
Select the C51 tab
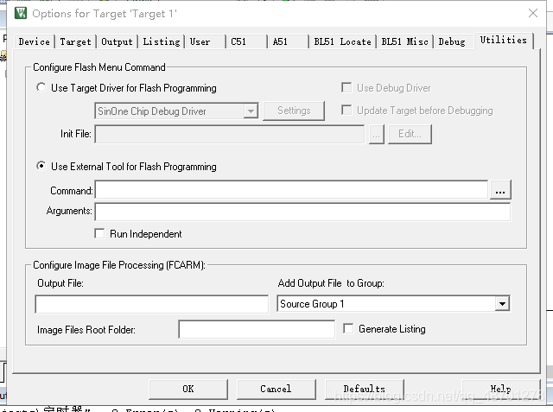[247, 41]
